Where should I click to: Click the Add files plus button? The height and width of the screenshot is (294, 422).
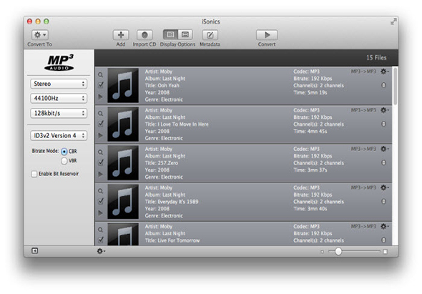(x=121, y=35)
